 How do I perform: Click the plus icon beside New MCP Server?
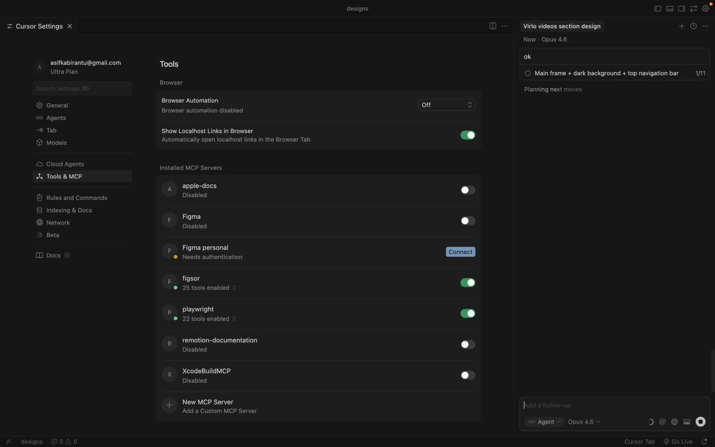point(169,405)
